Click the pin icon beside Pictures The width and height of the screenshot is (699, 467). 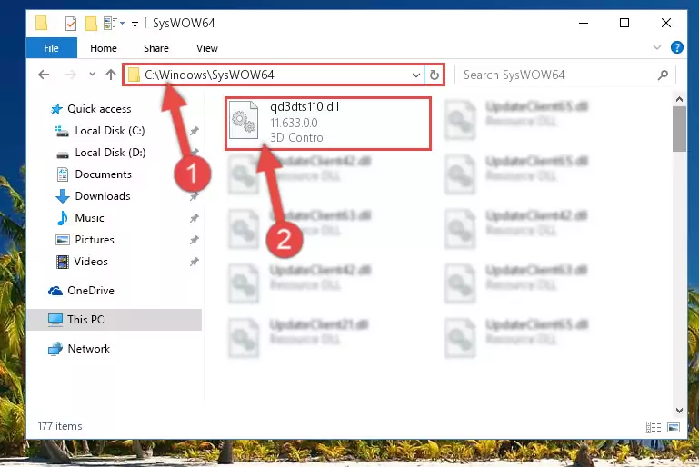point(194,240)
